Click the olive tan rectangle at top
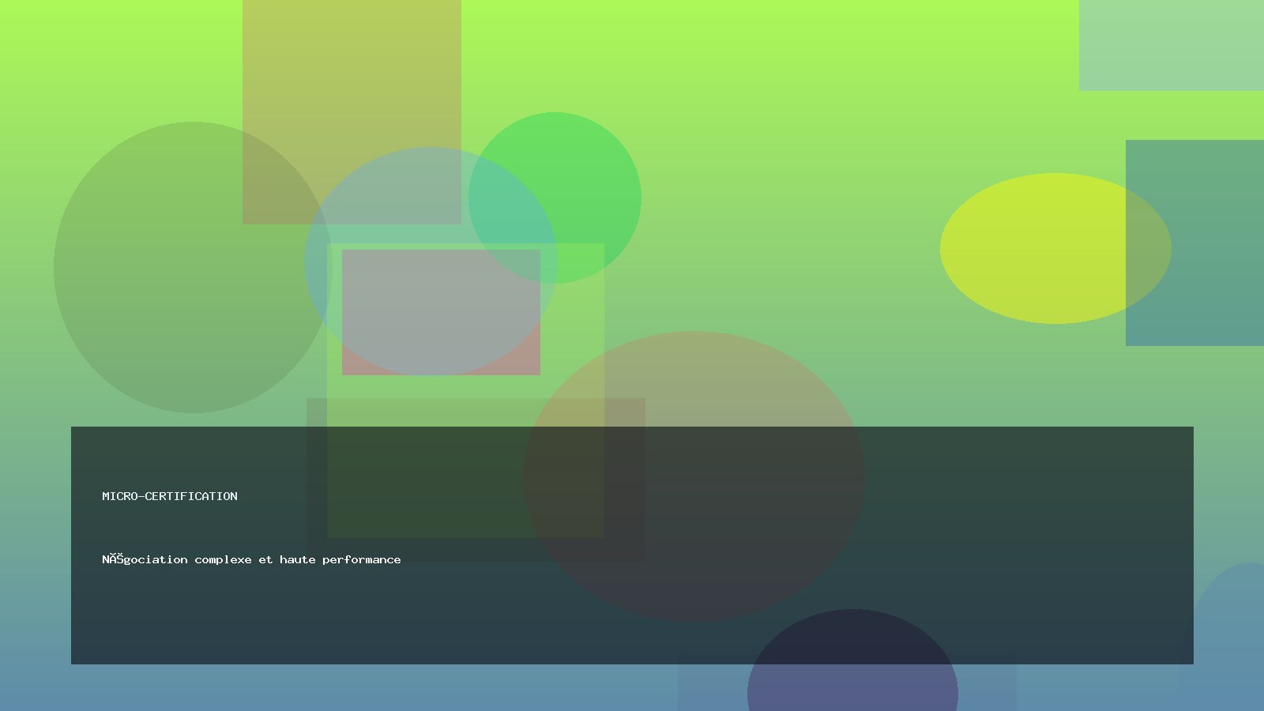 point(352,79)
